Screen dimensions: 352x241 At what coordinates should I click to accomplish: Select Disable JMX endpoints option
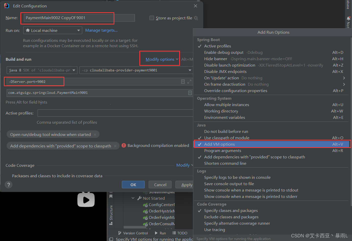point(271,71)
